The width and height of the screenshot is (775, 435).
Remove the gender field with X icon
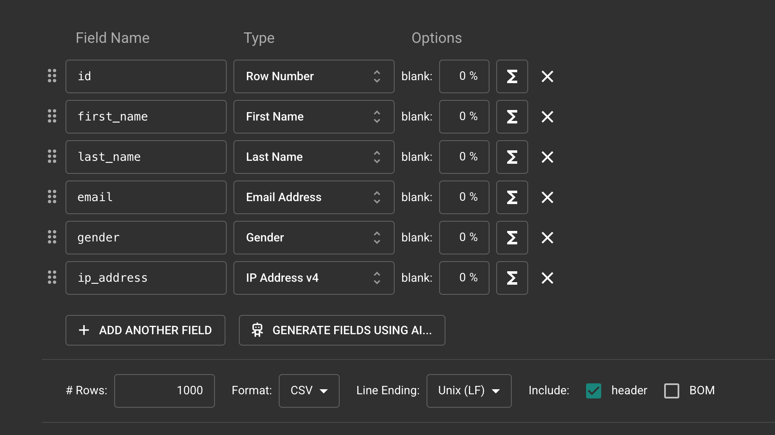[547, 238]
